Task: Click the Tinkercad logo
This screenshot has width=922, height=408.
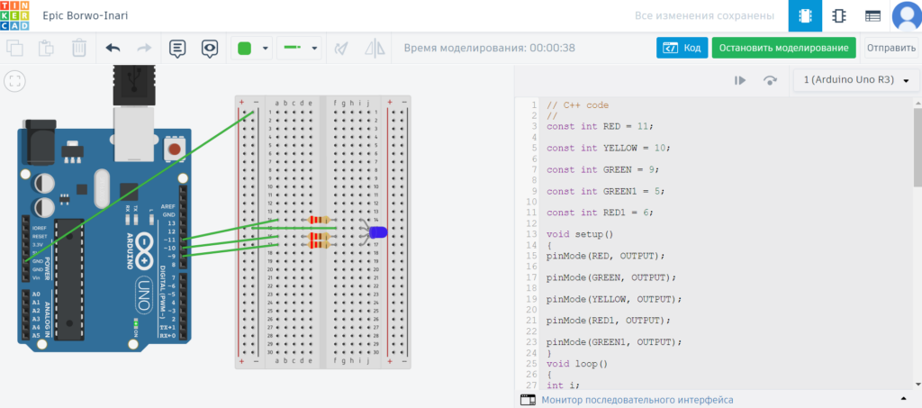Action: coord(15,16)
